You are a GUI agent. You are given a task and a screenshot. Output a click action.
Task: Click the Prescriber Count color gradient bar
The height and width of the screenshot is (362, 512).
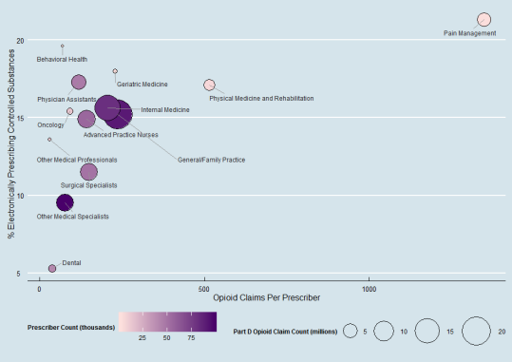pos(167,322)
